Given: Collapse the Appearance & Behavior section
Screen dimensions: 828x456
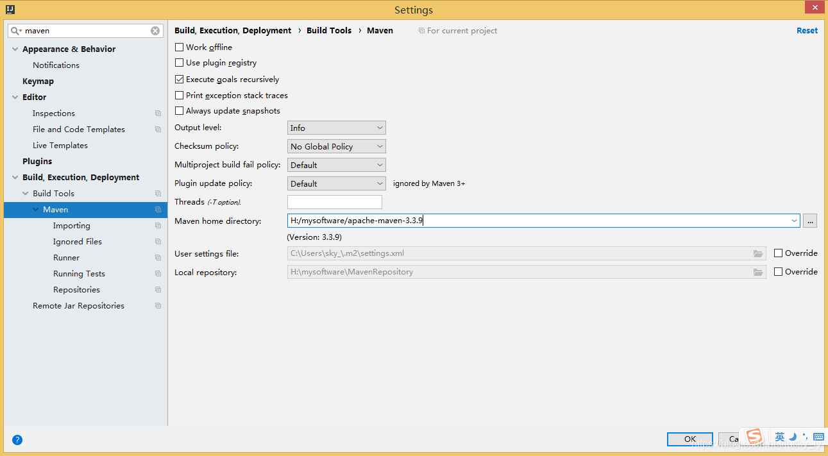Looking at the screenshot, I should pos(15,49).
